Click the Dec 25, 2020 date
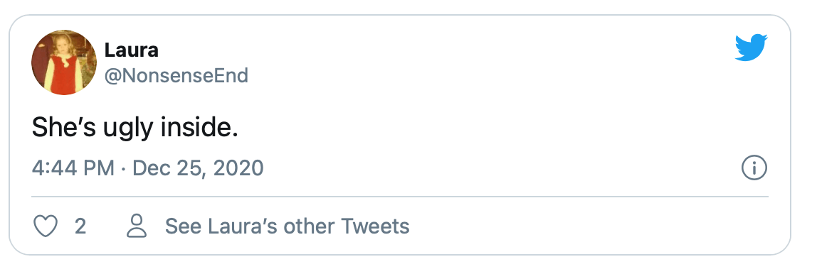 coord(198,168)
